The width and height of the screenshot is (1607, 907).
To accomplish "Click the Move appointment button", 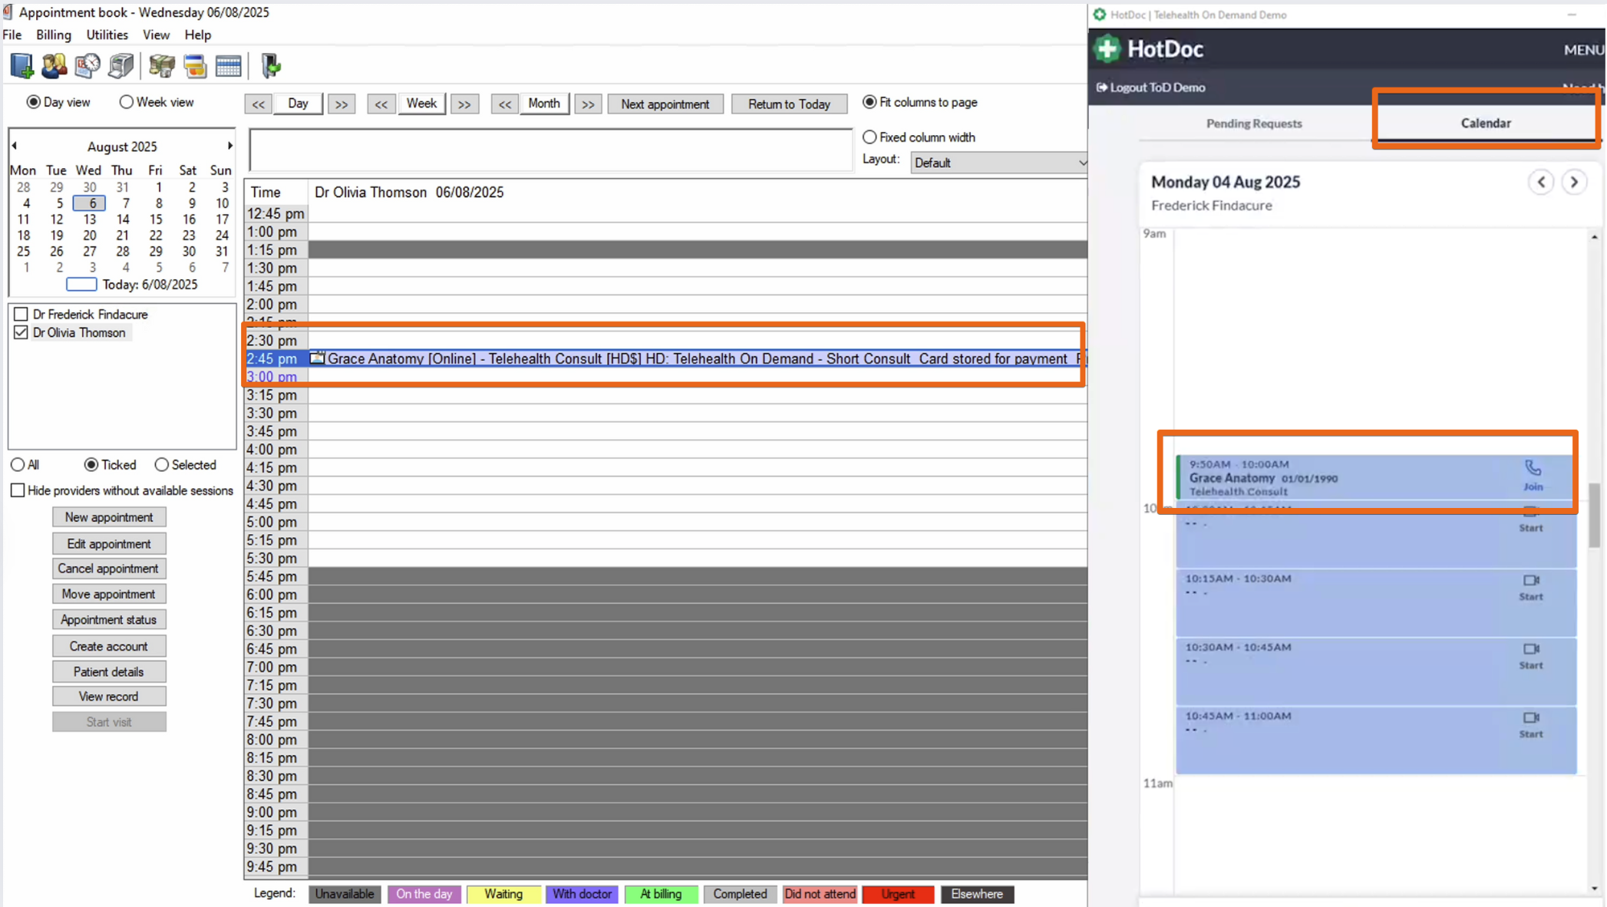I will (109, 594).
